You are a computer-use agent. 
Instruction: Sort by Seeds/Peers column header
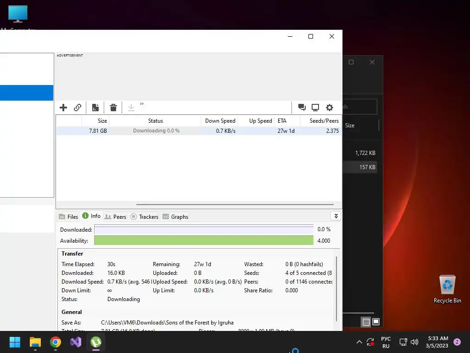[x=320, y=121]
